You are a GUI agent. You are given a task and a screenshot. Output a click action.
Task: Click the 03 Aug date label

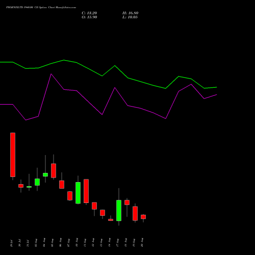[x=36, y=243]
